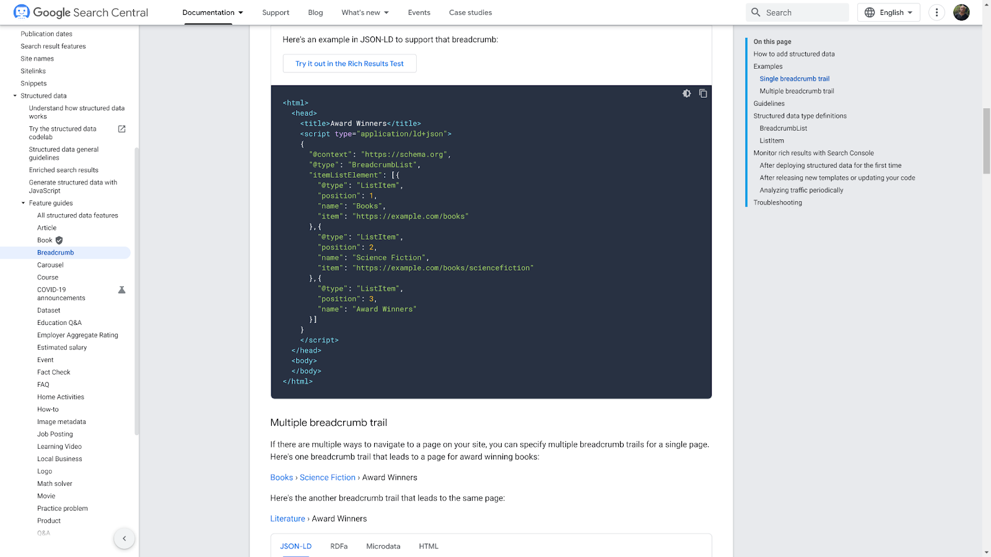Open Snippets in sidebar

tap(33, 84)
